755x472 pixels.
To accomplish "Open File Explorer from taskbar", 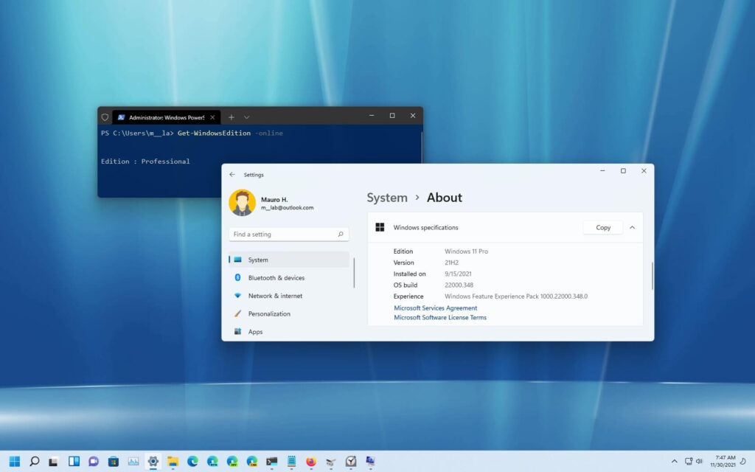I will click(173, 462).
